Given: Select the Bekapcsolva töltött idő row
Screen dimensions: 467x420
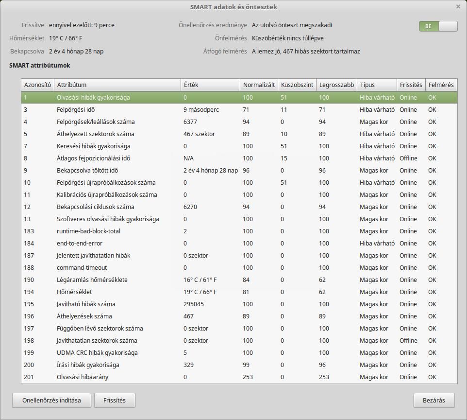Looking at the screenshot, I should [x=239, y=170].
